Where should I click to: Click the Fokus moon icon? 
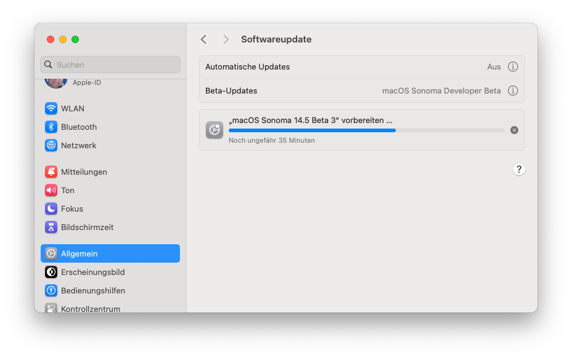click(51, 209)
